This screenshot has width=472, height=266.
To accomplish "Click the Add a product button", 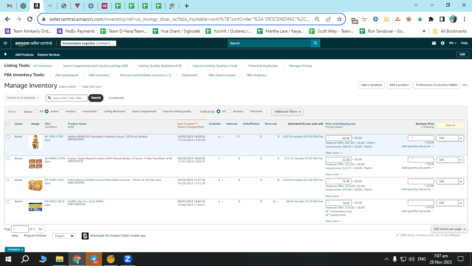I will pyautogui.click(x=399, y=85).
